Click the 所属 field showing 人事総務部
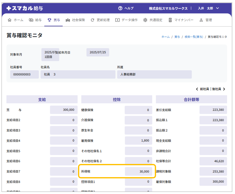The height and width of the screenshot is (194, 235). [x=154, y=74]
